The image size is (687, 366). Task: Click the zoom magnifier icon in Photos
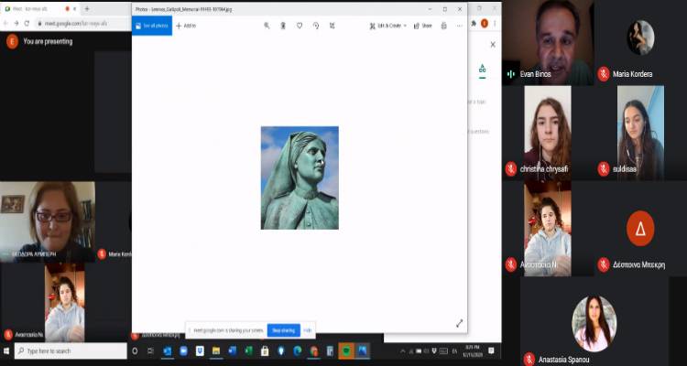267,26
